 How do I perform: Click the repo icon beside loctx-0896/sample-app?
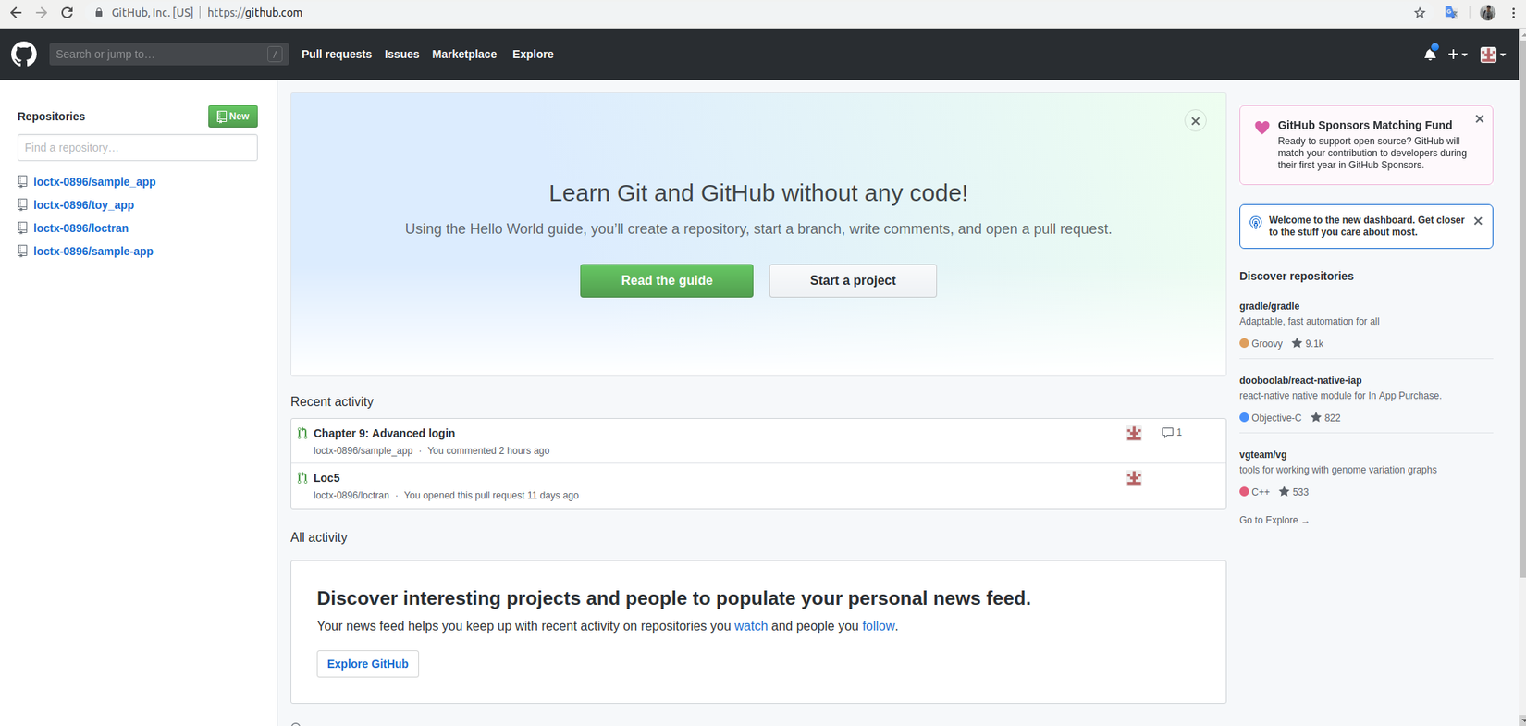click(x=22, y=252)
